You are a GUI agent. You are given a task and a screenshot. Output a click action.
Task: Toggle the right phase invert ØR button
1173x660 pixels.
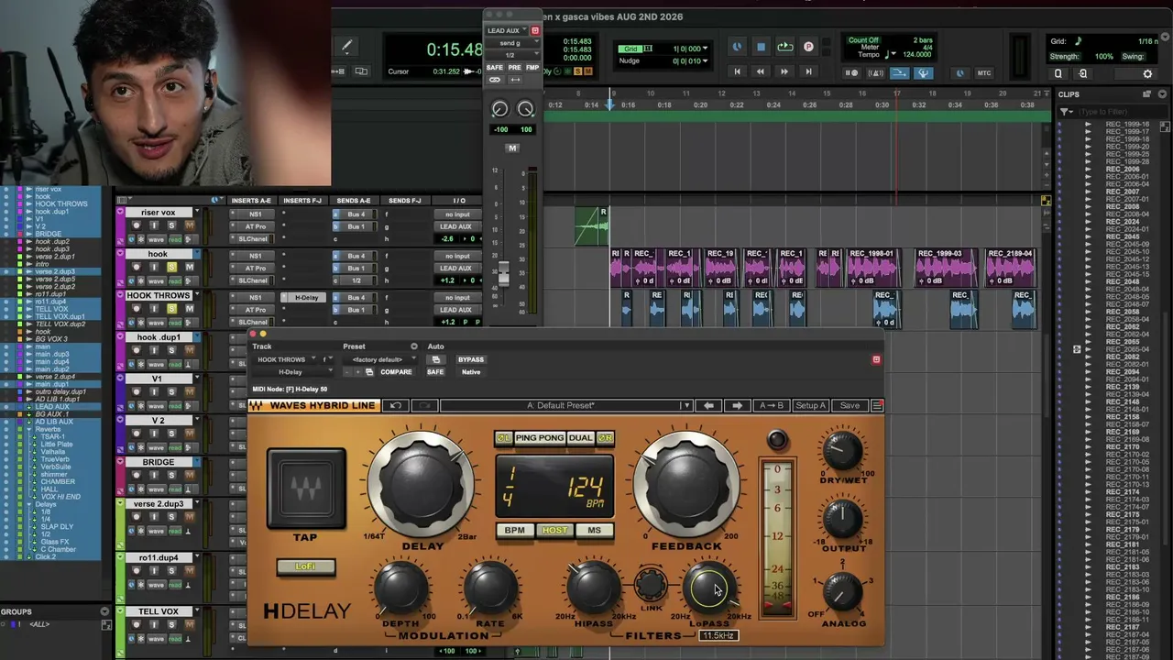(605, 438)
